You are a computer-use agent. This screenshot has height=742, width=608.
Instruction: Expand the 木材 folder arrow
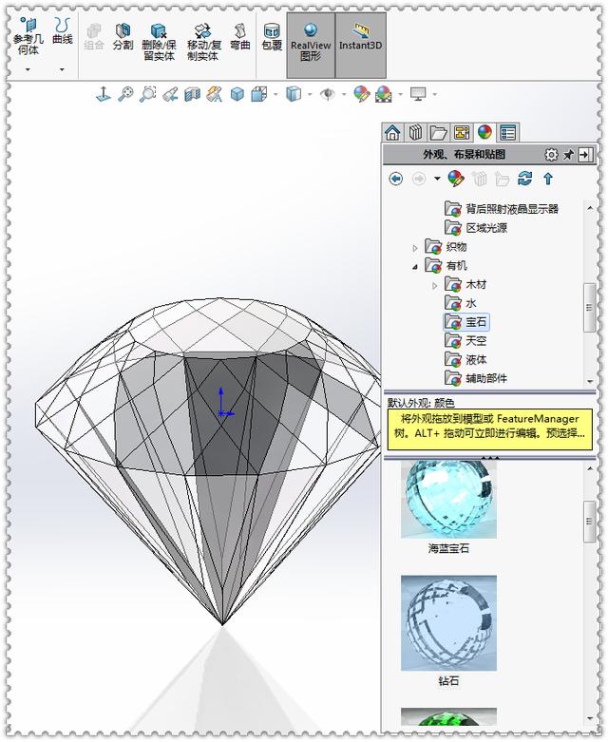click(x=435, y=285)
